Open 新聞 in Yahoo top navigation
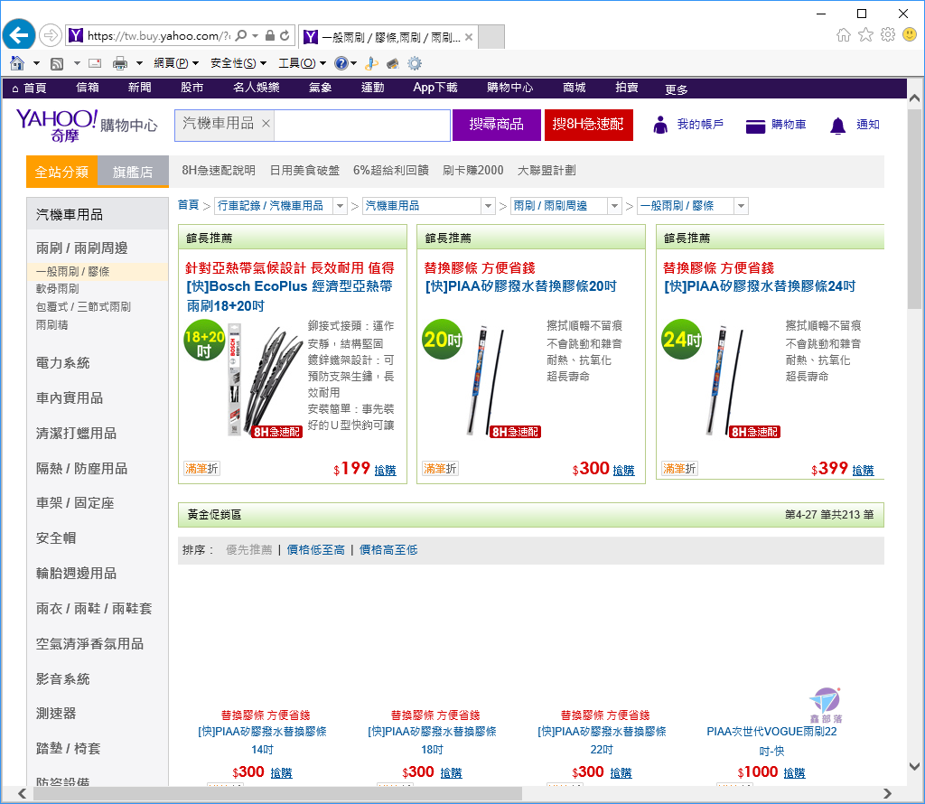This screenshot has width=925, height=804. pos(140,88)
